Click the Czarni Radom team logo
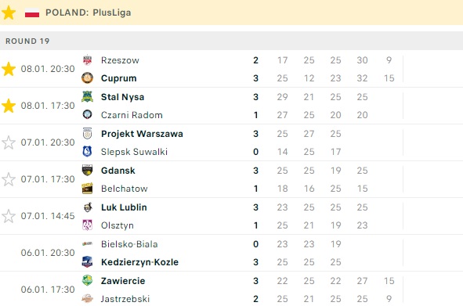This screenshot has width=463, height=306. click(87, 114)
